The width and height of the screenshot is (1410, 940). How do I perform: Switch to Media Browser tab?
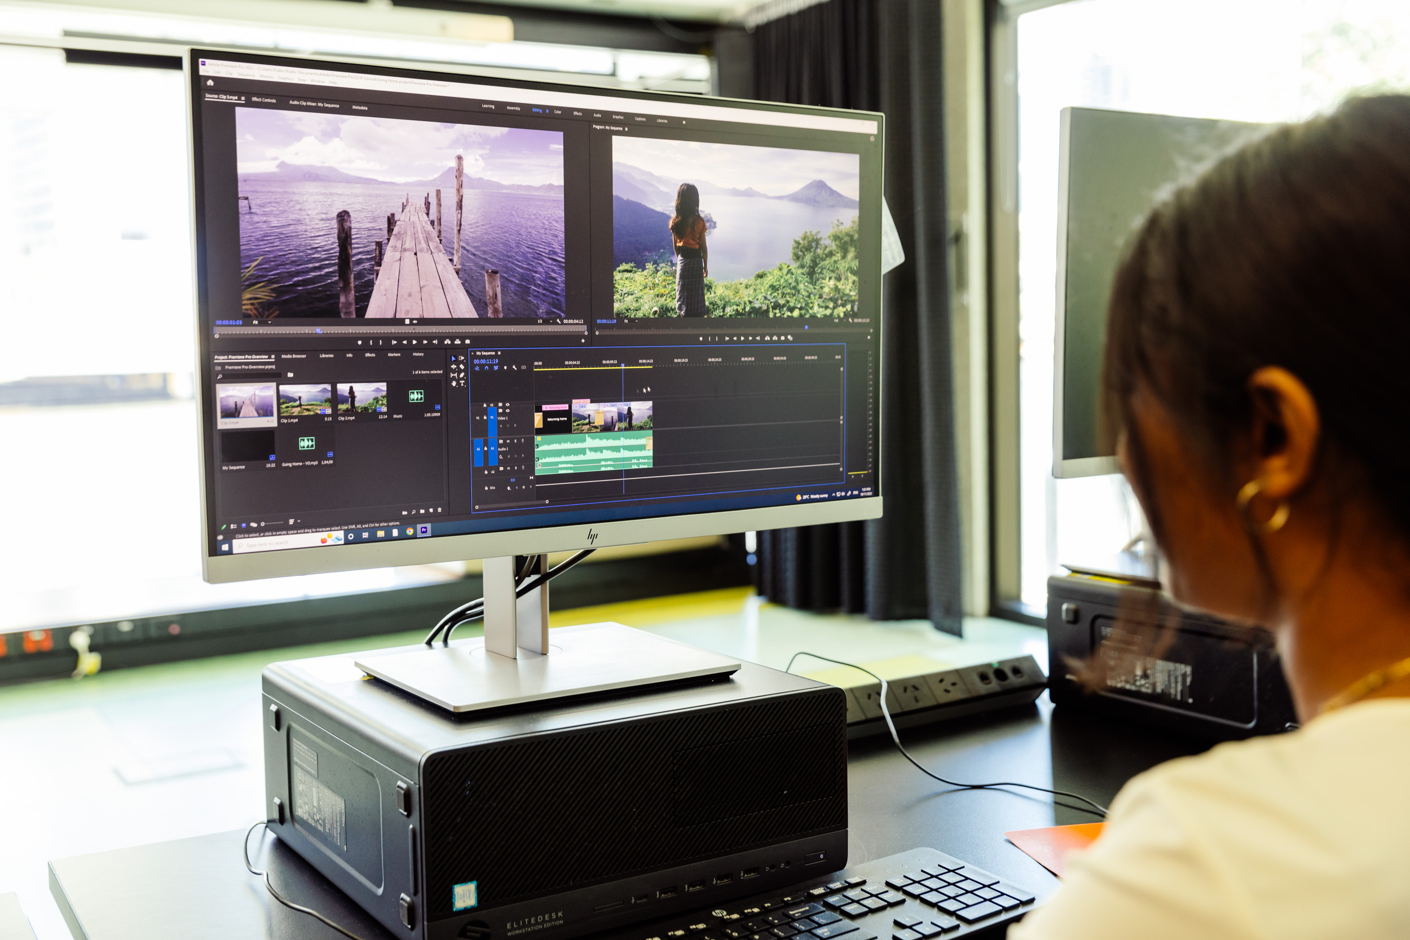[x=294, y=357]
